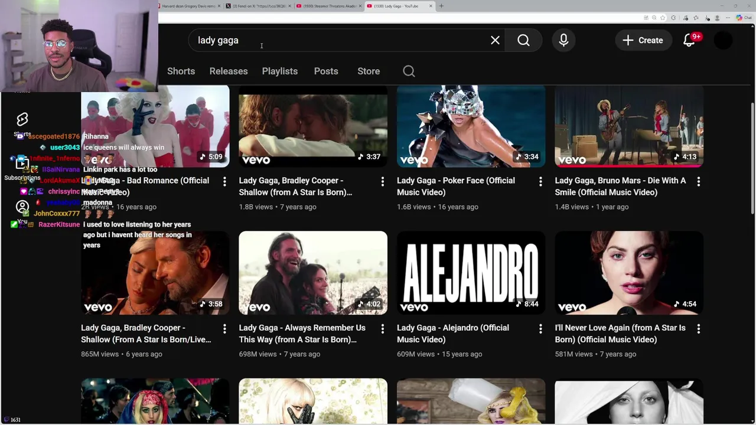
Task: Open options for Bad Romance video
Action: (224, 182)
